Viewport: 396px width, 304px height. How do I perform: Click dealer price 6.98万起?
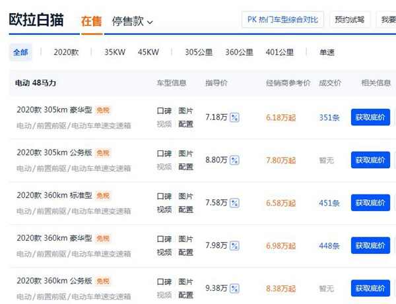click(x=281, y=246)
